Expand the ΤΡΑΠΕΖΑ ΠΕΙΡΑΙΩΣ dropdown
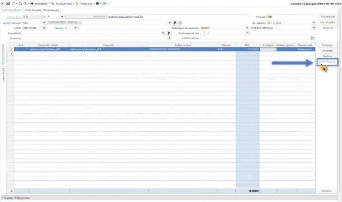This screenshot has width=342, height=202. (x=313, y=28)
